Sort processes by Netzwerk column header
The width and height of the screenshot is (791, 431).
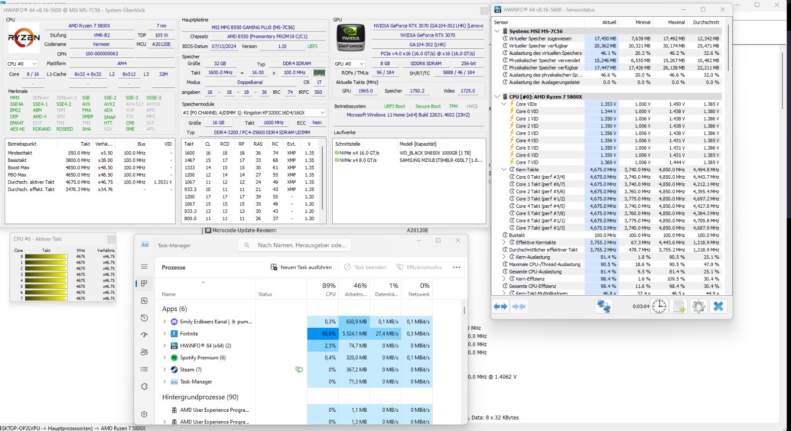coord(417,289)
